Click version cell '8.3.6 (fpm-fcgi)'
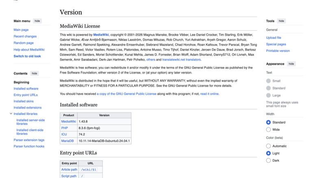 coord(104,128)
